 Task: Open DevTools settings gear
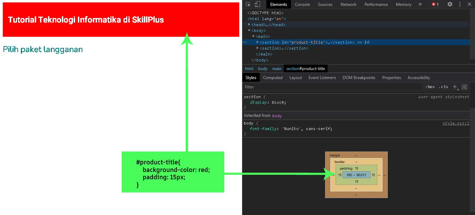coord(450,4)
